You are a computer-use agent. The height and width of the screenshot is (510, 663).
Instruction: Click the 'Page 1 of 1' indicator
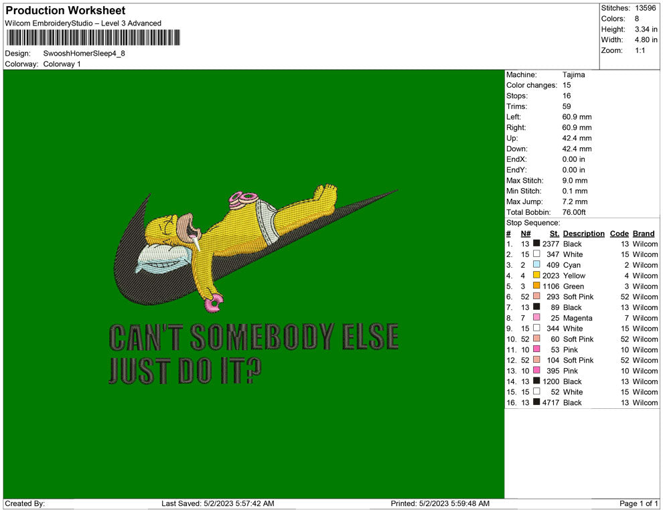(x=638, y=503)
